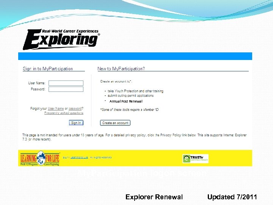Focus the Password input field

(66, 89)
